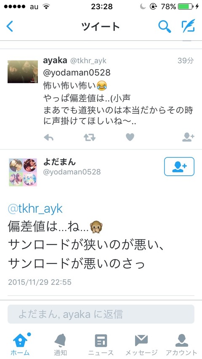Like ayaka's tweet with heart icon
The height and width of the screenshot is (359, 202).
[130, 137]
